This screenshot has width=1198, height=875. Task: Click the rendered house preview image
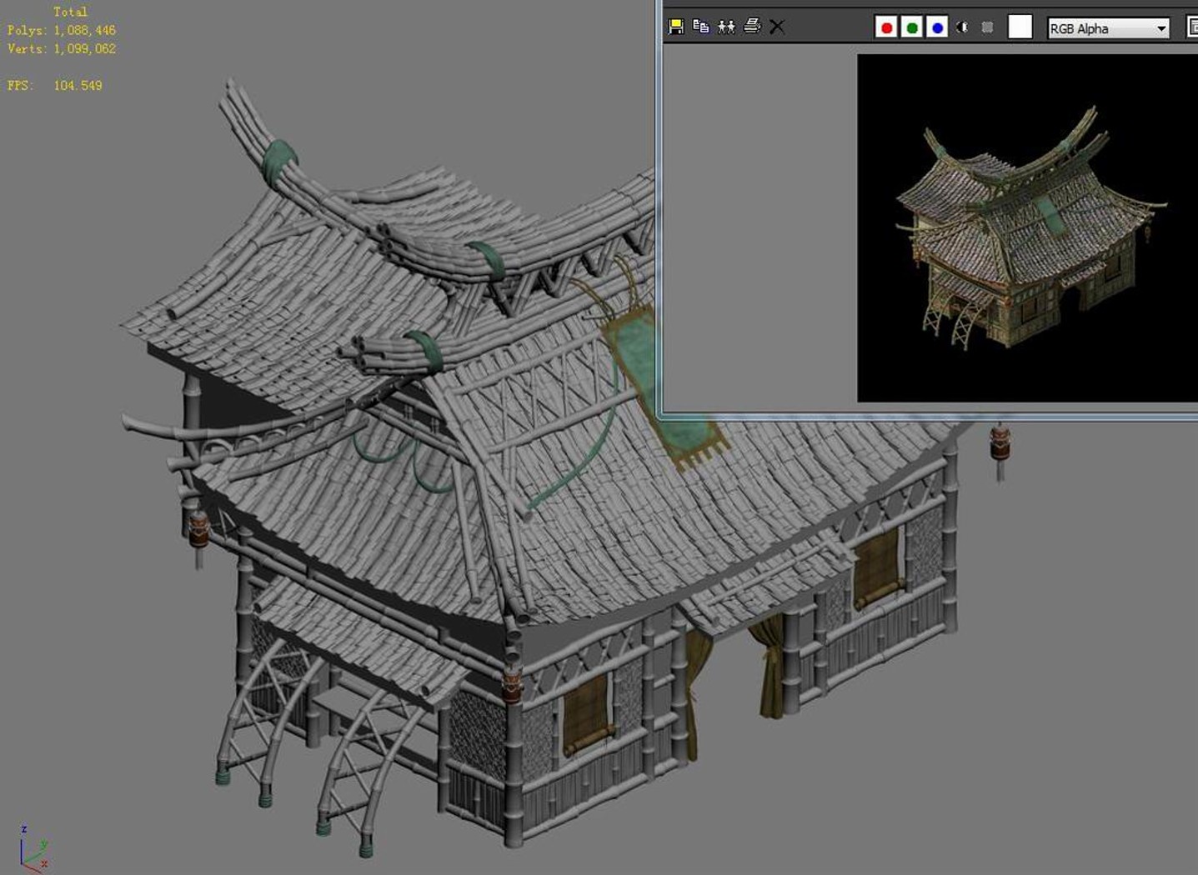[x=1027, y=228]
